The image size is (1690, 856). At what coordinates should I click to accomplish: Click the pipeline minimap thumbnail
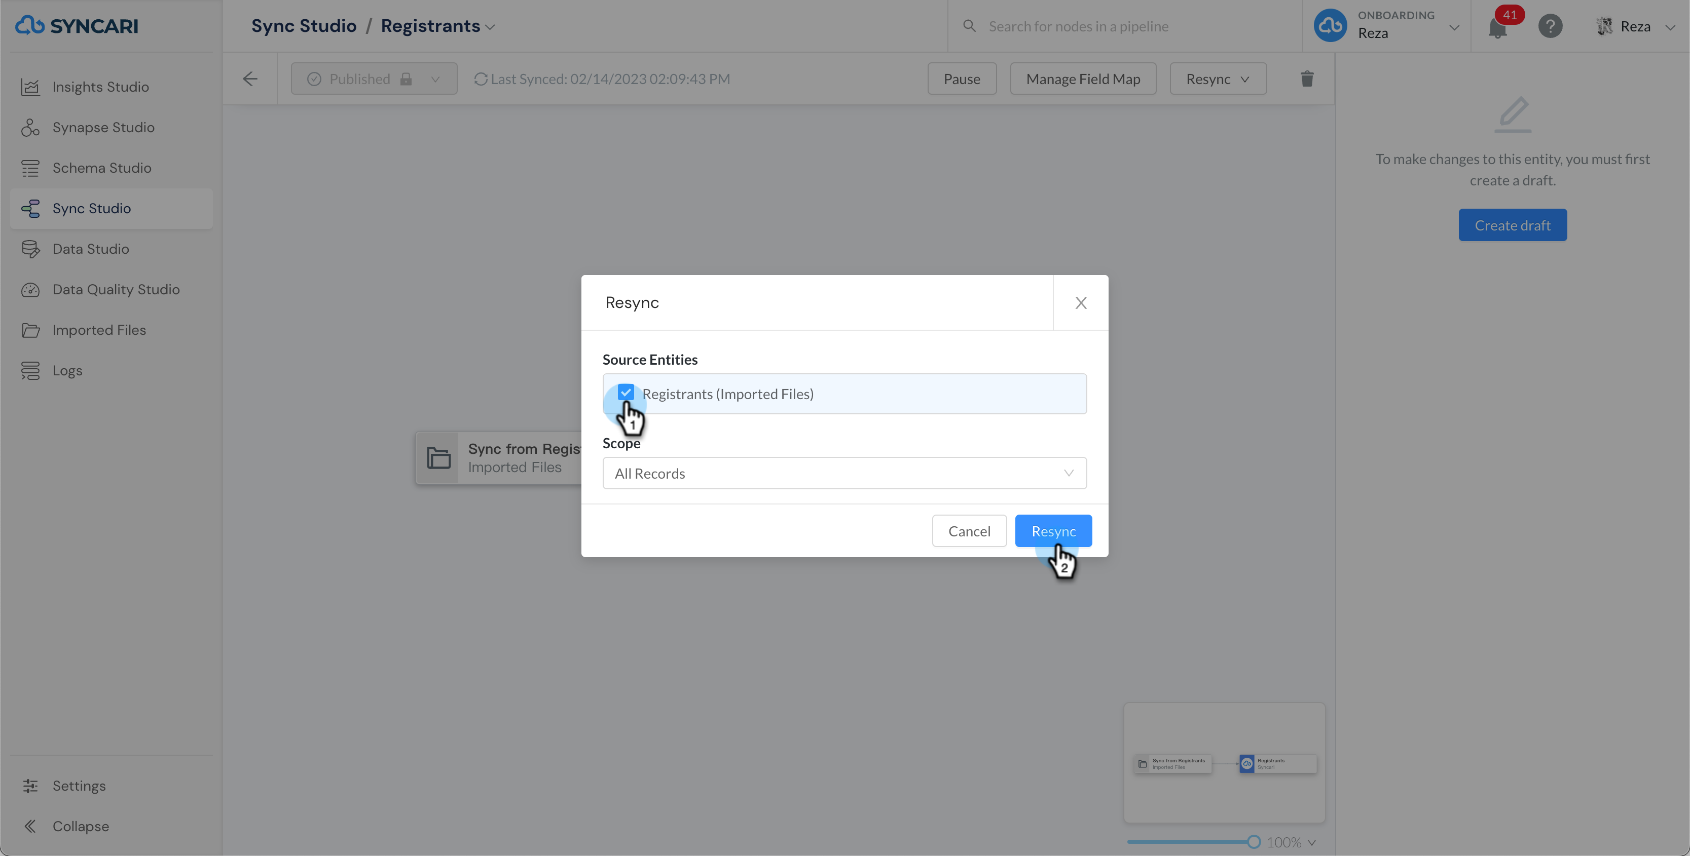point(1224,763)
